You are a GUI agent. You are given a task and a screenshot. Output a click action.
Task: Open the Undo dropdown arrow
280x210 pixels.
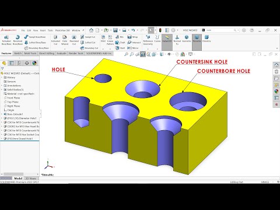137,30
